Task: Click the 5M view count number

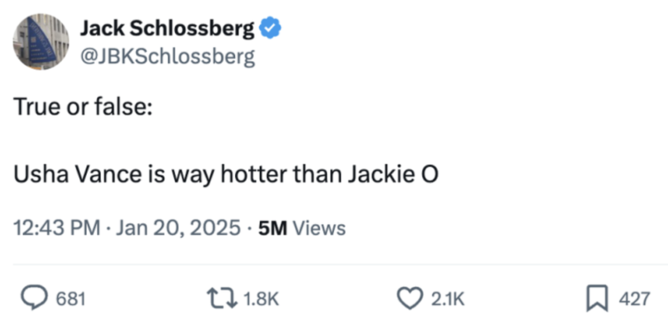Action: coord(272,228)
